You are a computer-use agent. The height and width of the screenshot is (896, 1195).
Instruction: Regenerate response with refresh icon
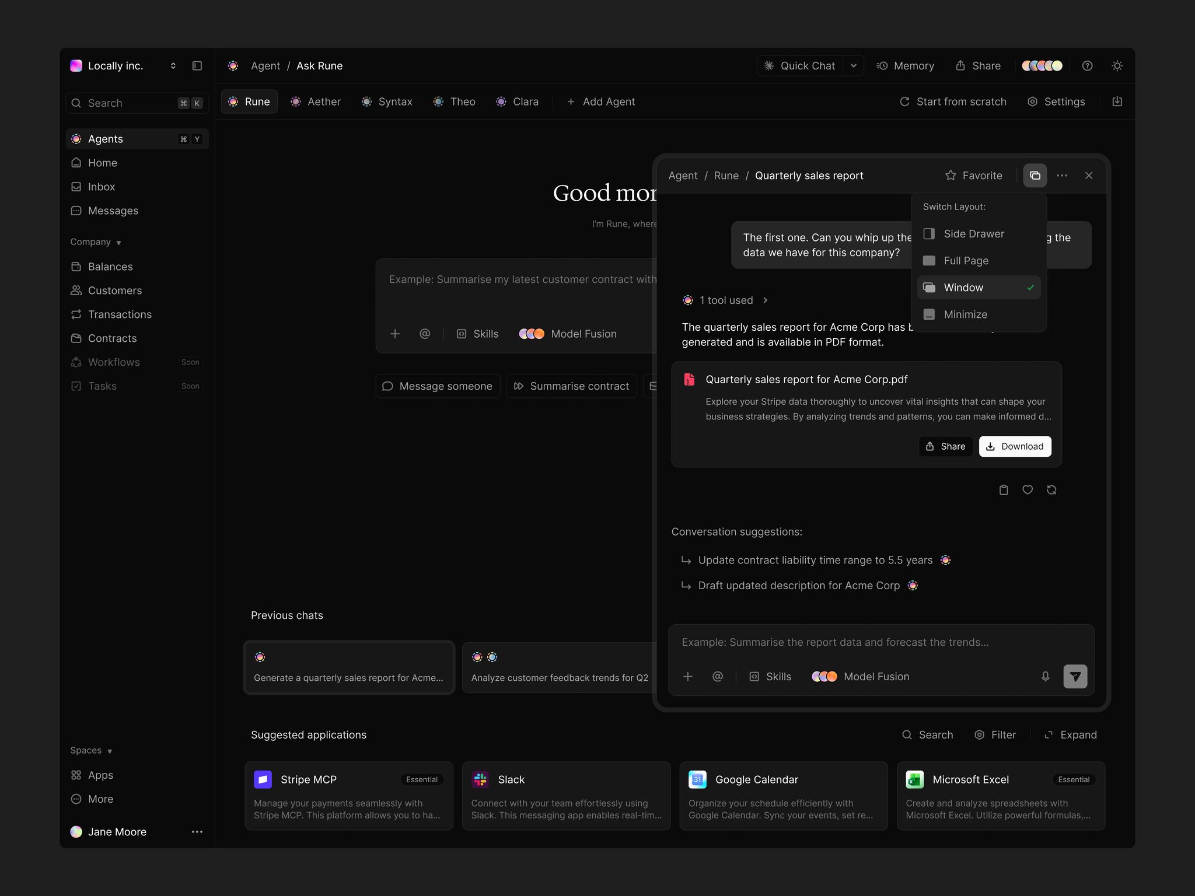[1051, 490]
